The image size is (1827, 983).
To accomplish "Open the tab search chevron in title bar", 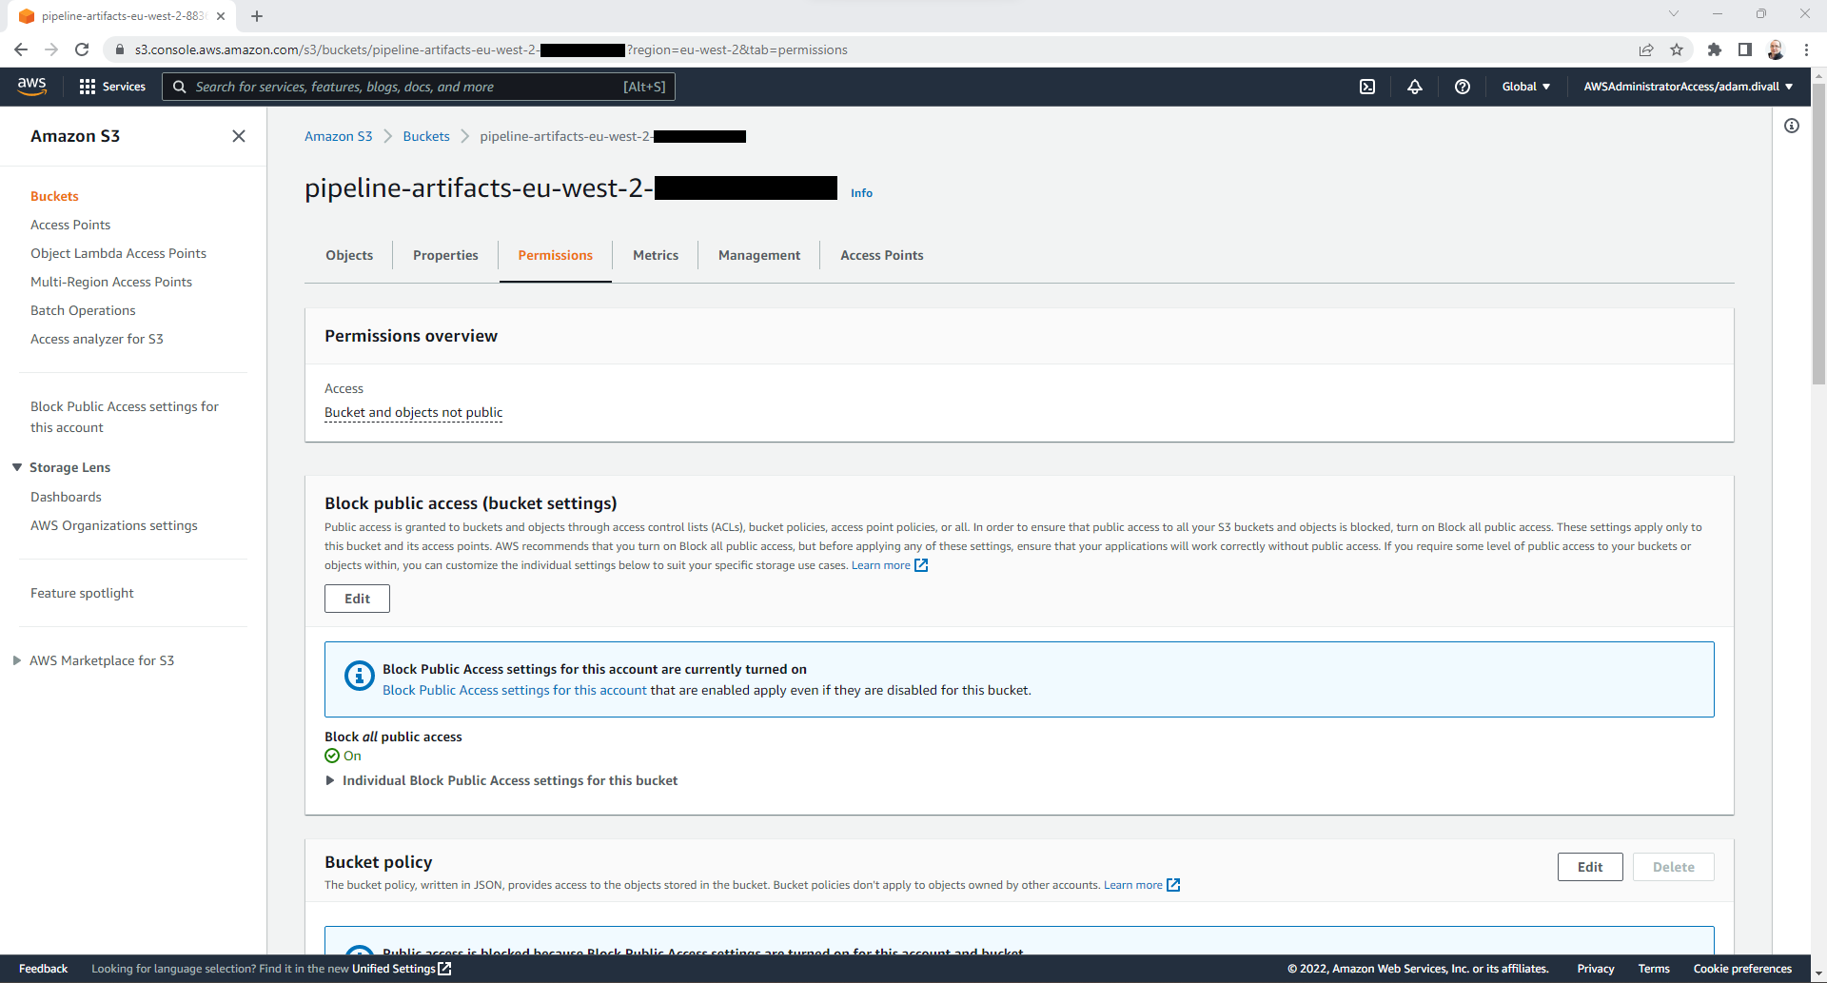I will 1674,14.
